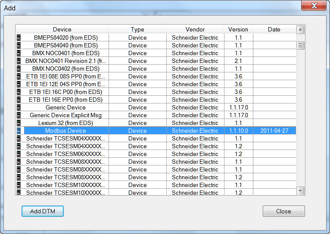The width and height of the screenshot is (330, 234).
Task: Select the BMEP584040 (from EDS) device name
Action: point(66,45)
